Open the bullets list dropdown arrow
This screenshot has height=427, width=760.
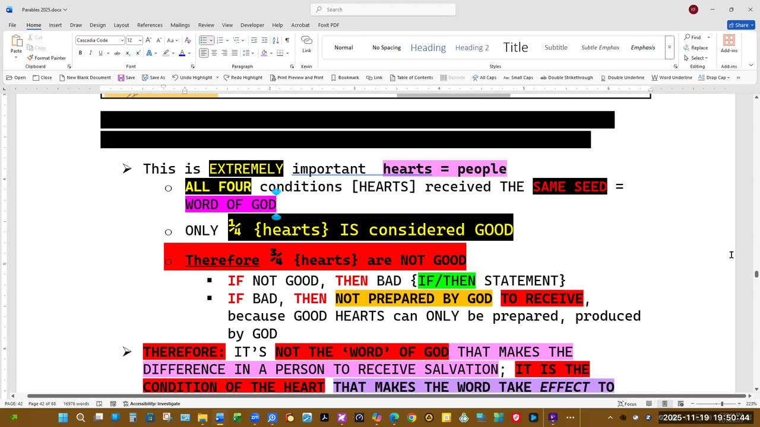tap(211, 40)
